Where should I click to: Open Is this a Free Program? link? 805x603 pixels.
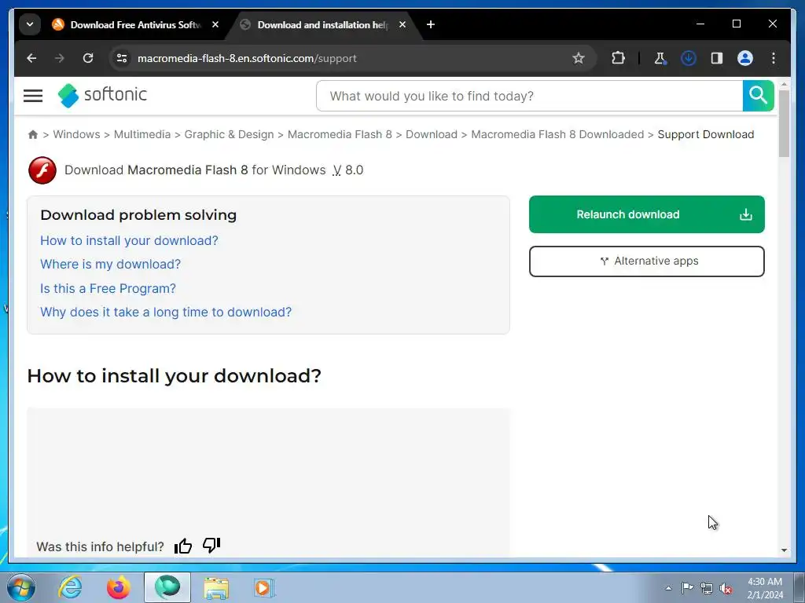[108, 288]
